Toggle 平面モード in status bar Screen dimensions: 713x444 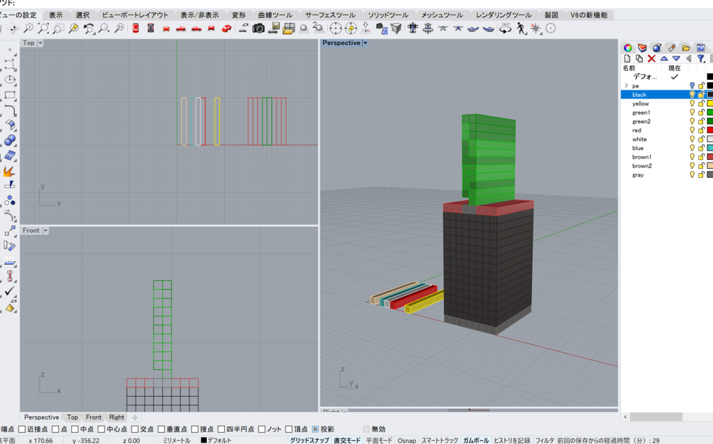[379, 441]
